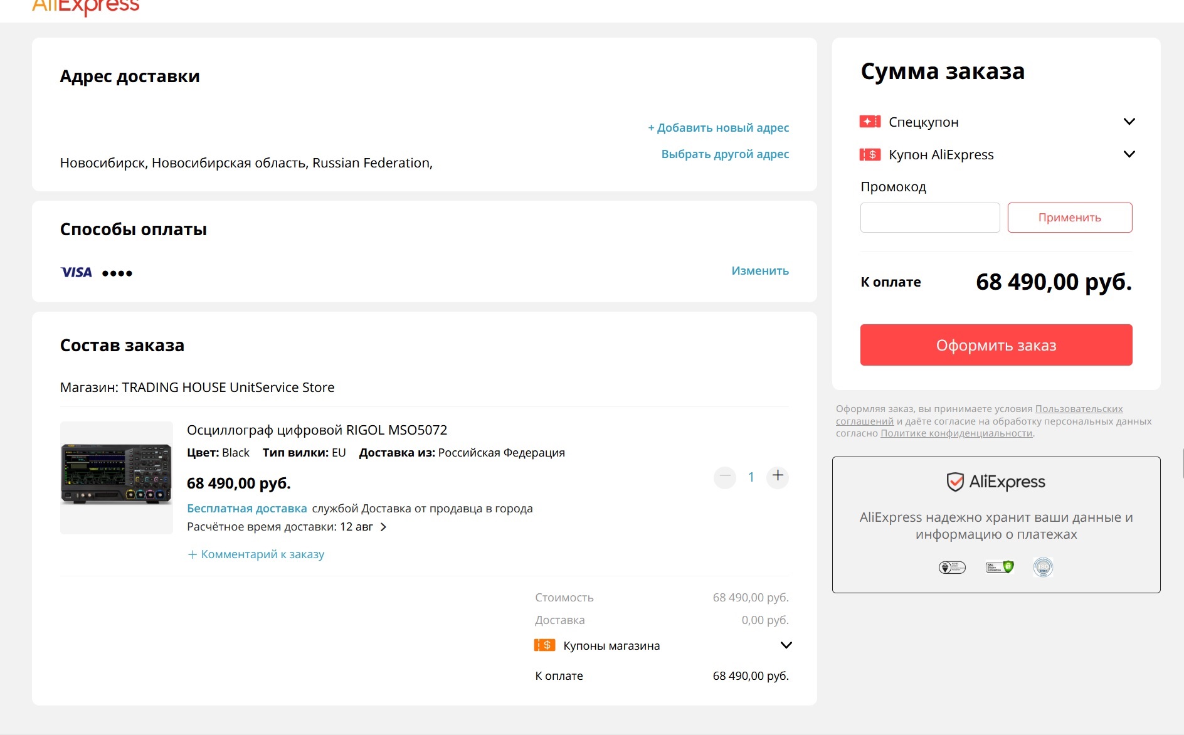This screenshot has width=1184, height=735.
Task: Click the store name TRADING HOUSE UnitService Store
Action: pos(228,388)
